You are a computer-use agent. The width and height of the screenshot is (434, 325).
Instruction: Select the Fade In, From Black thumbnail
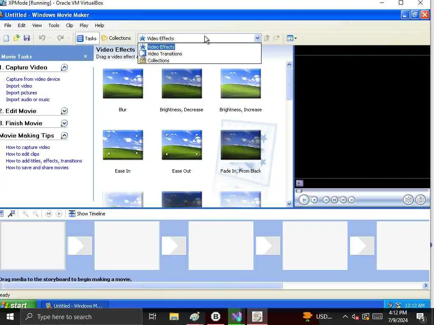click(x=241, y=145)
